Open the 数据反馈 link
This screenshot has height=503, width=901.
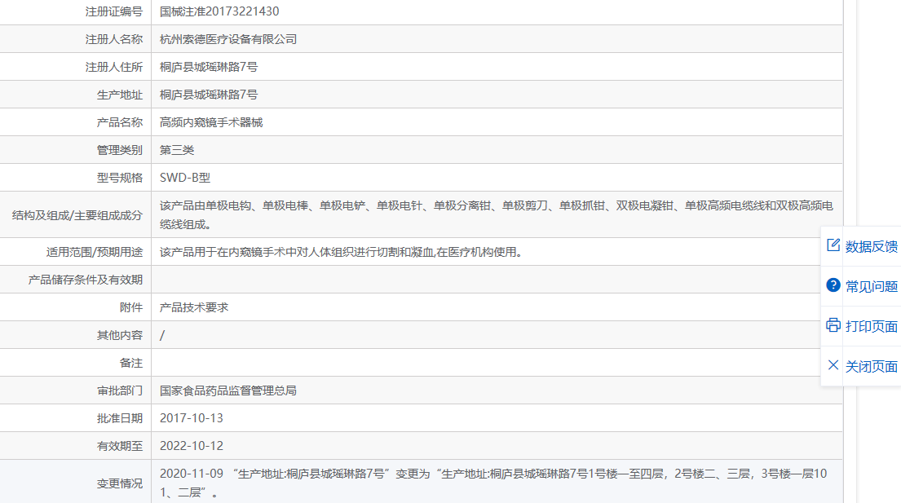[x=871, y=246]
